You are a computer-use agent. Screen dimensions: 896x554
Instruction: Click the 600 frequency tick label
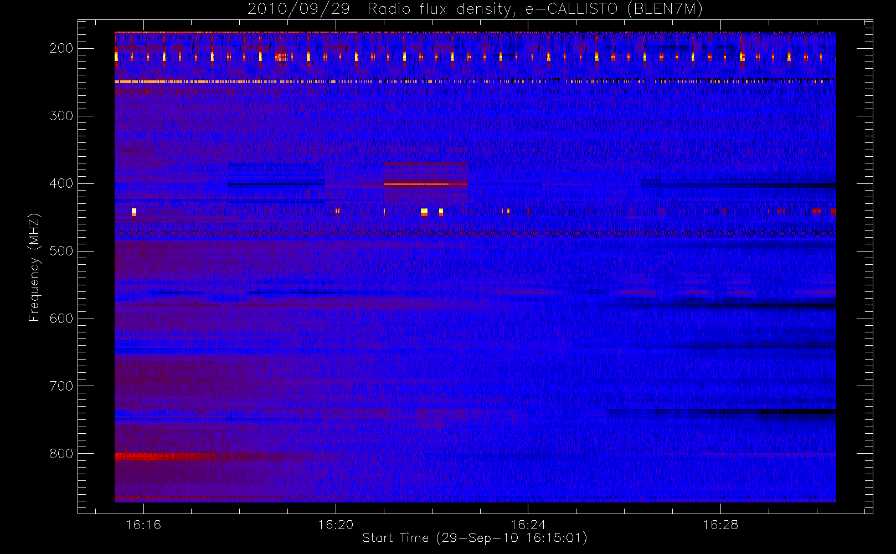point(61,319)
